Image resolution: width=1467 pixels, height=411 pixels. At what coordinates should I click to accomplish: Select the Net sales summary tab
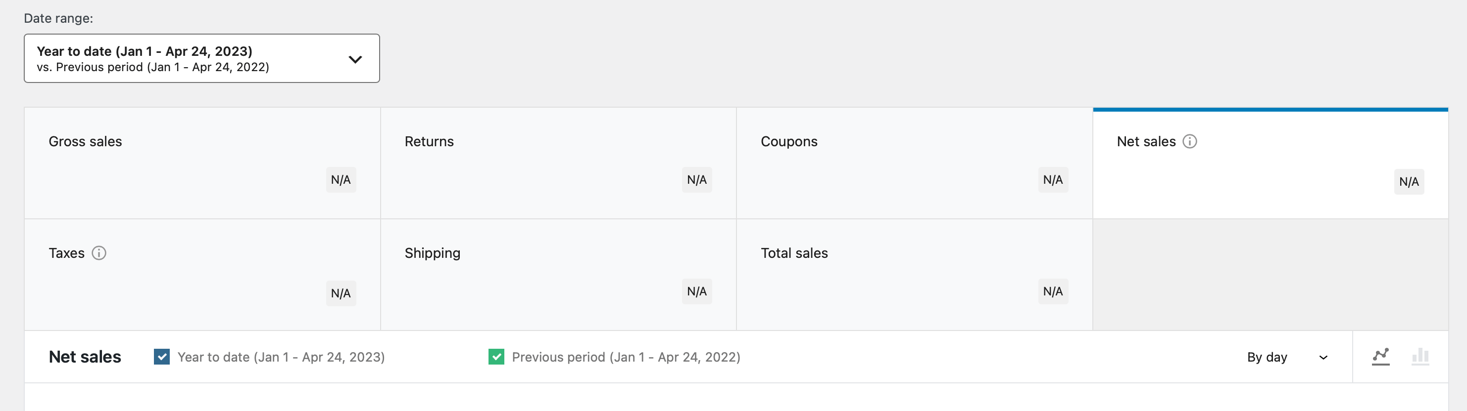1271,163
